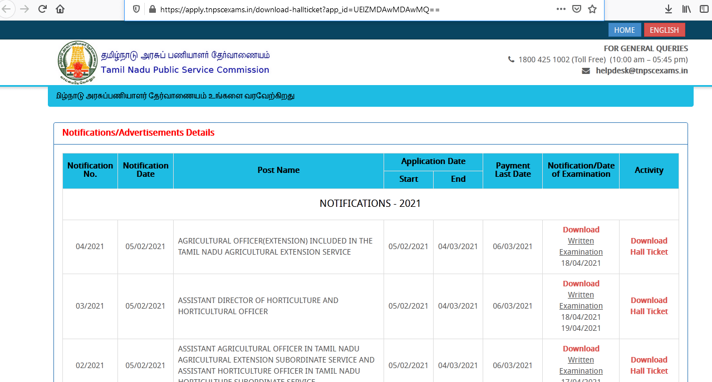Download notification for Assistant Director of Horticulture
The height and width of the screenshot is (382, 712).
click(581, 284)
